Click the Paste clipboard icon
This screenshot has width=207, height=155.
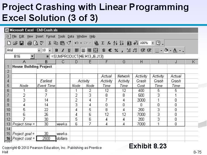pos(62,43)
